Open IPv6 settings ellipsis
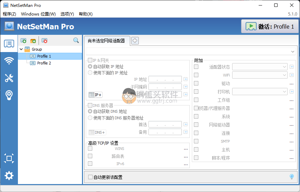 tap(186, 164)
